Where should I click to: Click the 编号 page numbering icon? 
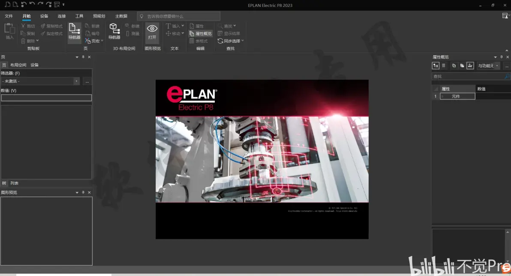coord(87,33)
